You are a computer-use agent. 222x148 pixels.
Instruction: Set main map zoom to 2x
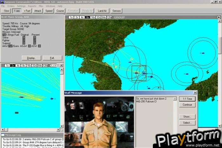point(77,17)
